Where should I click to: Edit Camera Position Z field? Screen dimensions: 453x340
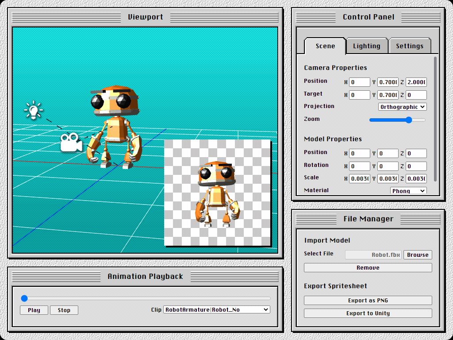tap(416, 82)
